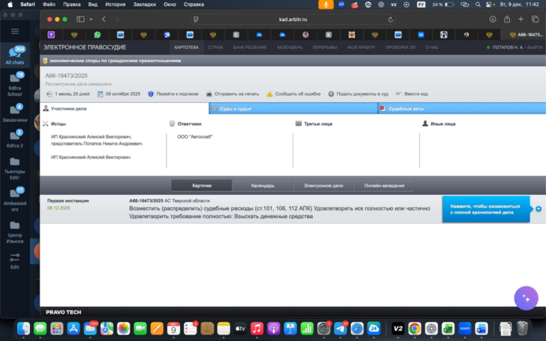Click the 'Онлайн-заседания' button
Viewport: 546px width, 341px height.
point(384,186)
